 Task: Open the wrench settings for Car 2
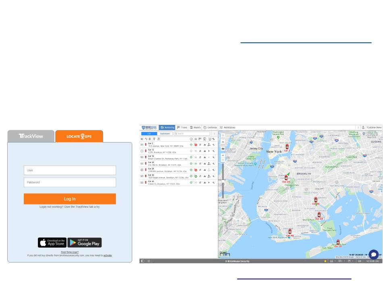tap(214, 145)
